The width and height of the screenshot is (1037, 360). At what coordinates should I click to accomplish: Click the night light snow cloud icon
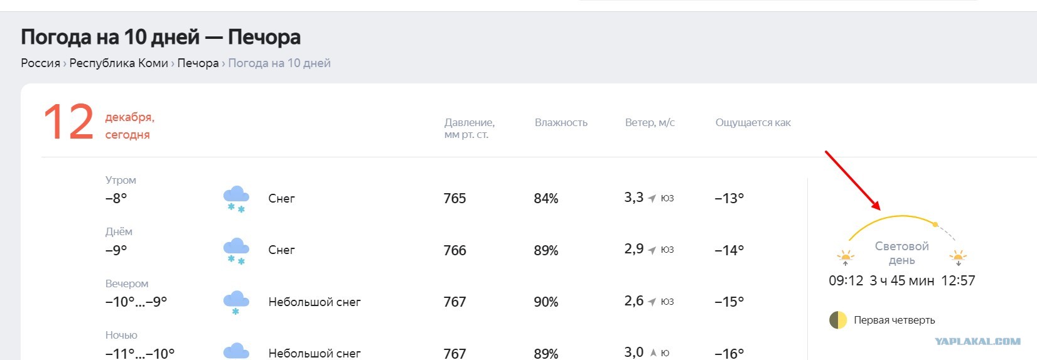pos(236,351)
